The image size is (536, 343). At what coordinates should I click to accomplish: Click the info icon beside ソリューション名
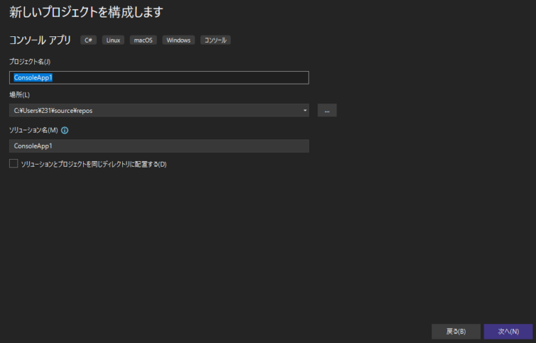[x=65, y=130]
